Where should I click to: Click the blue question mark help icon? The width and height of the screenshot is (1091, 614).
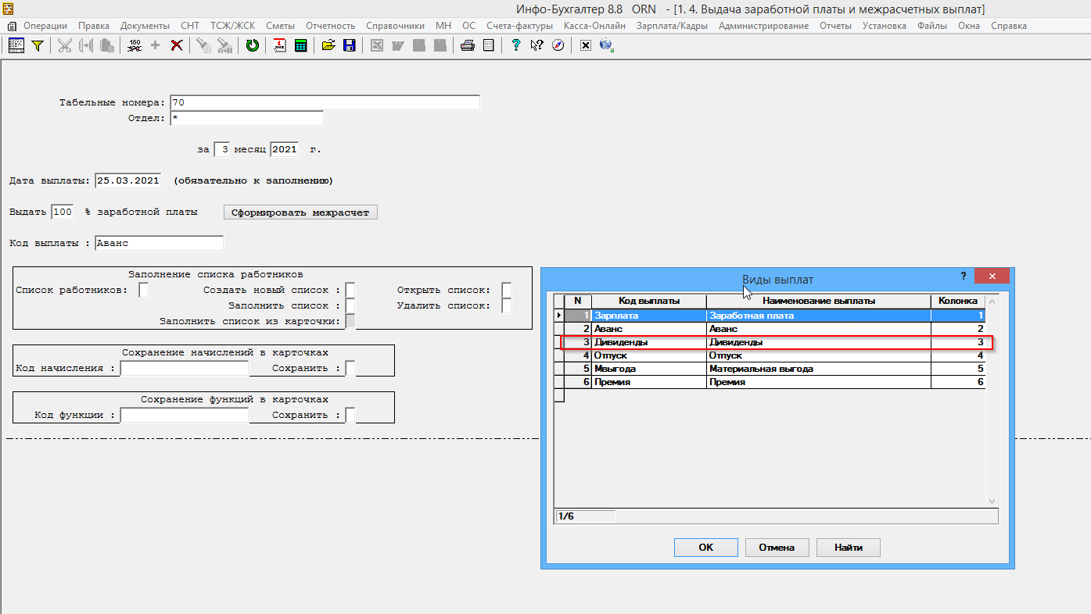516,45
